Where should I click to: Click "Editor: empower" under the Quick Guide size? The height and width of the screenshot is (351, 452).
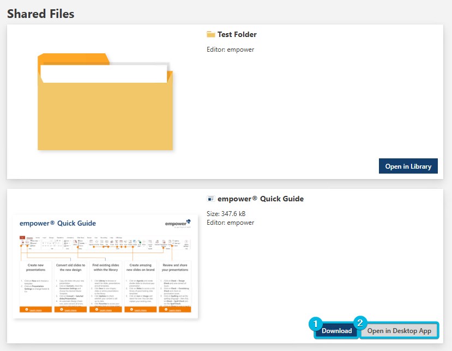tap(230, 223)
